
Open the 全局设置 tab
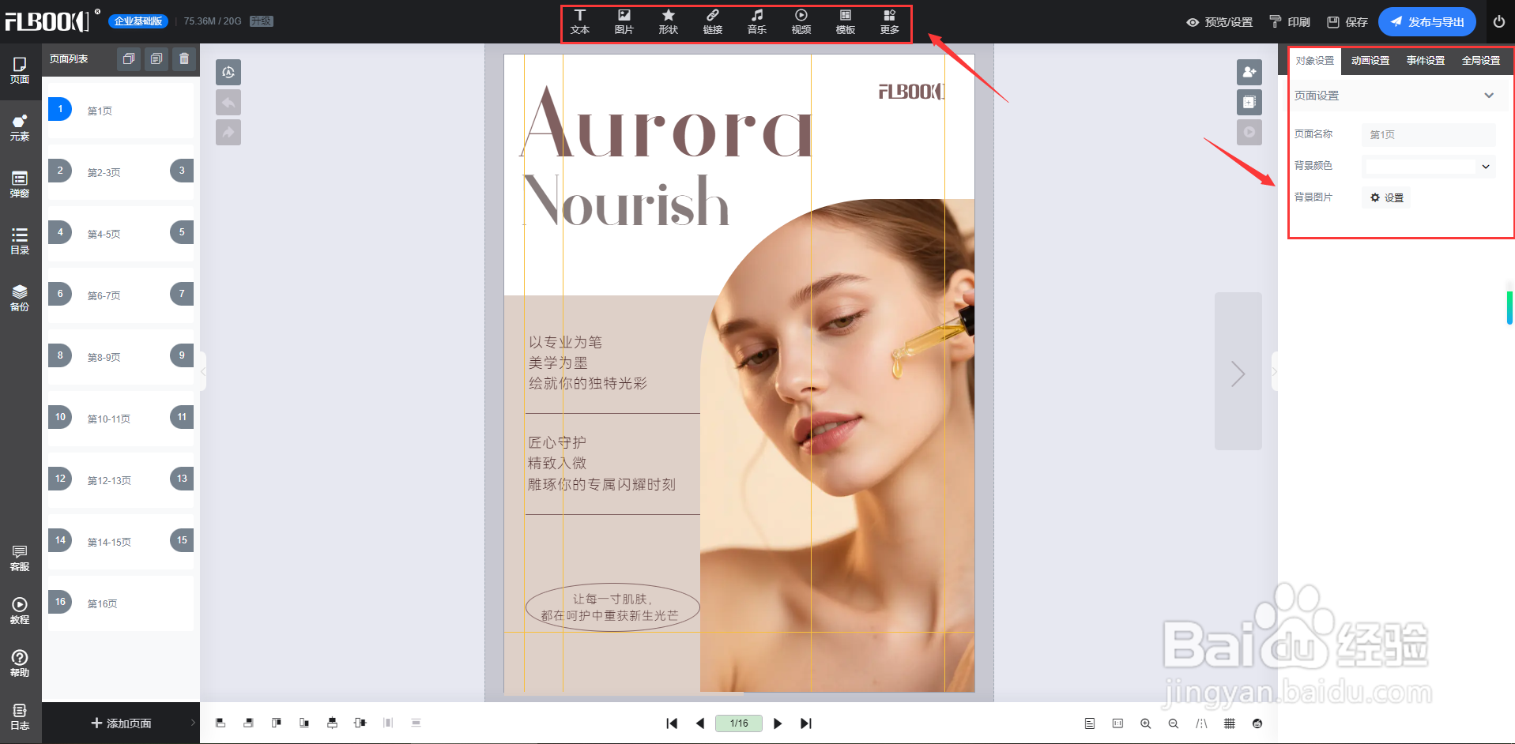click(1479, 59)
